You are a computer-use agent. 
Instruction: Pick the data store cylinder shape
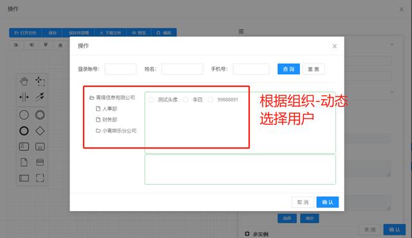[40, 163]
